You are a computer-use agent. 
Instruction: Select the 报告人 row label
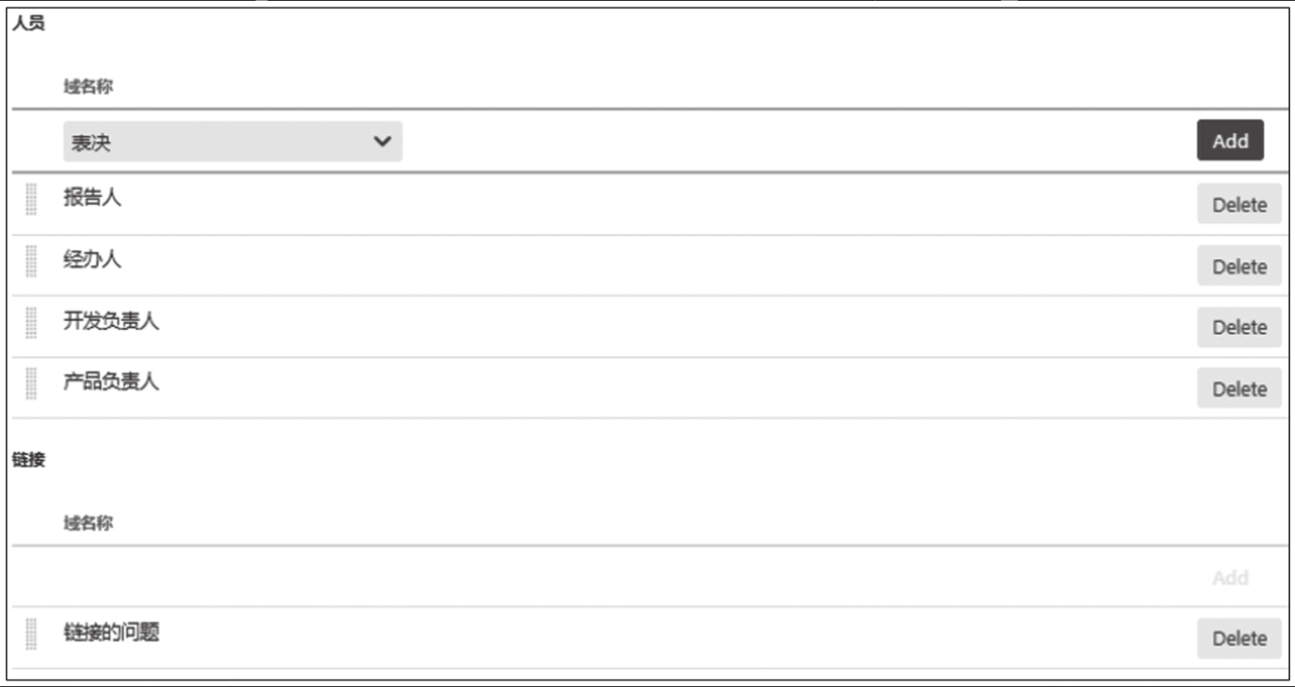tap(92, 197)
